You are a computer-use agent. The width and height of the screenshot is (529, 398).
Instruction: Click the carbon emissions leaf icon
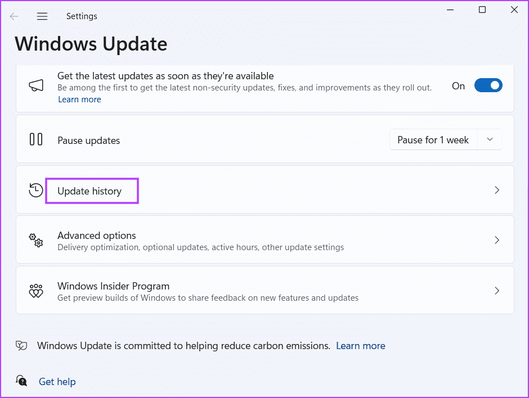pyautogui.click(x=21, y=345)
